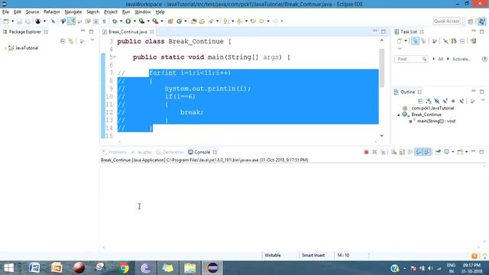Click Task List help question mark icon
The image size is (489, 275).
(484, 59)
